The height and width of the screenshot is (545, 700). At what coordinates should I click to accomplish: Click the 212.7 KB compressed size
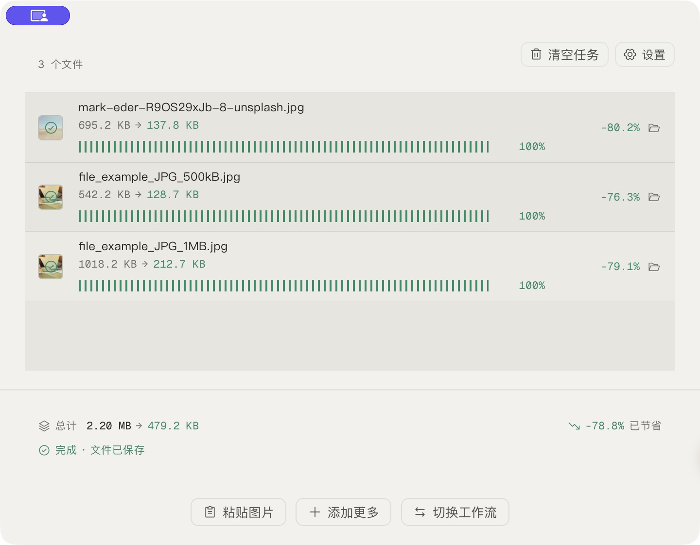179,264
